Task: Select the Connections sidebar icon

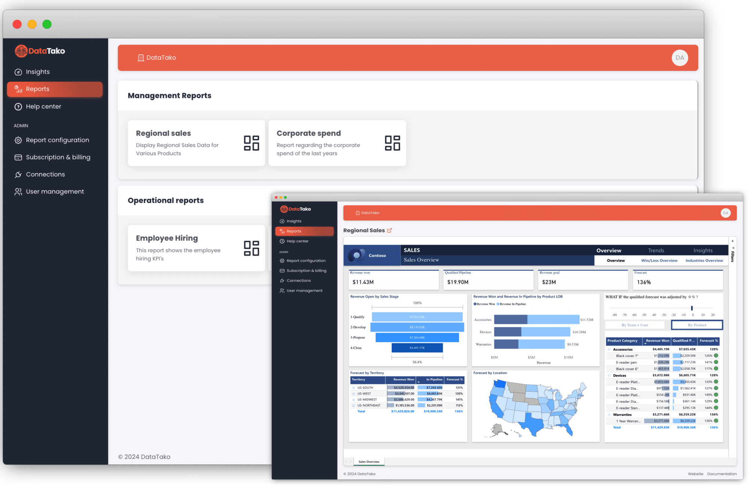Action: [19, 174]
